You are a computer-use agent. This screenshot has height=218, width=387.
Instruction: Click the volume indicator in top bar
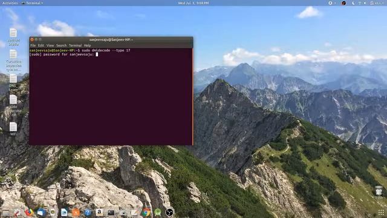click(365, 3)
